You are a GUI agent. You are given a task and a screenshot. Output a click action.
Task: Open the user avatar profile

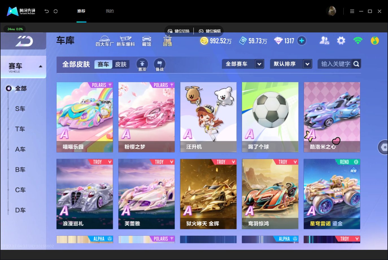coord(331,11)
